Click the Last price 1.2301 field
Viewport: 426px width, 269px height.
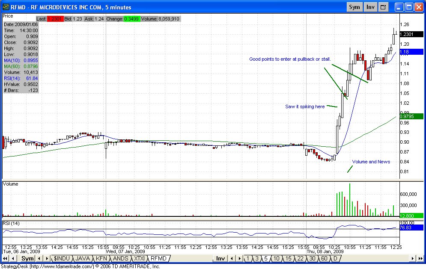[55, 19]
